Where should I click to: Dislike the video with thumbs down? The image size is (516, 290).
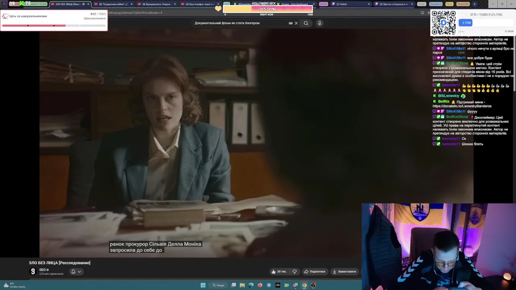(x=294, y=271)
